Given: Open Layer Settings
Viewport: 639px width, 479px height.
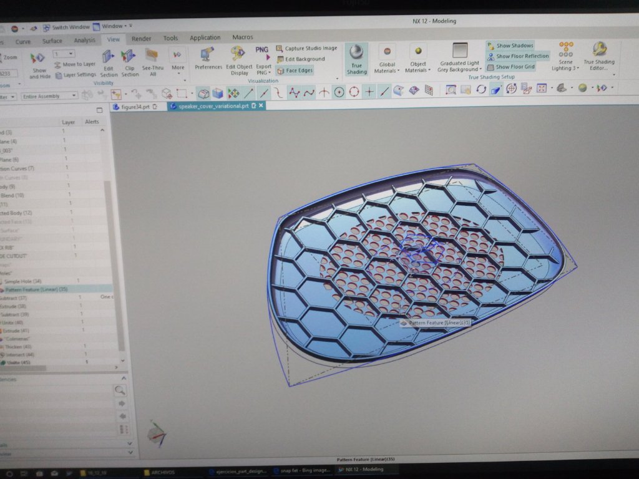Looking at the screenshot, I should point(76,75).
